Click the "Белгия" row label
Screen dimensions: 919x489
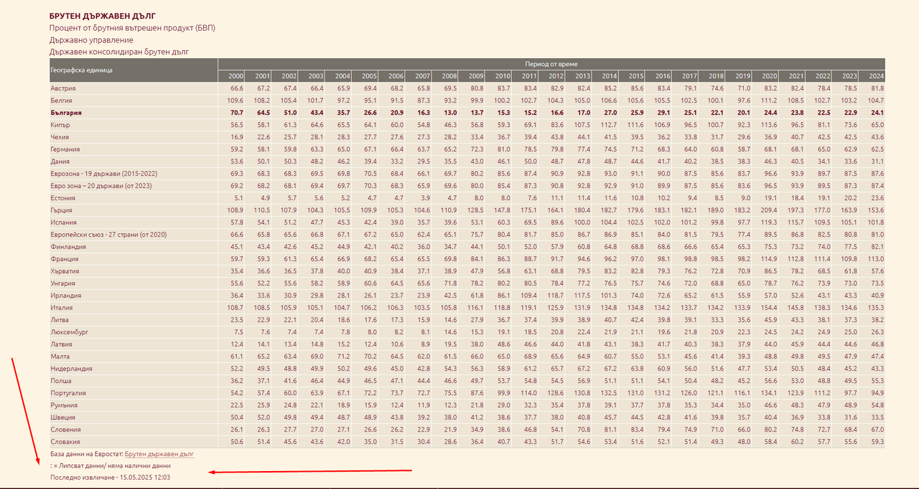click(x=61, y=100)
